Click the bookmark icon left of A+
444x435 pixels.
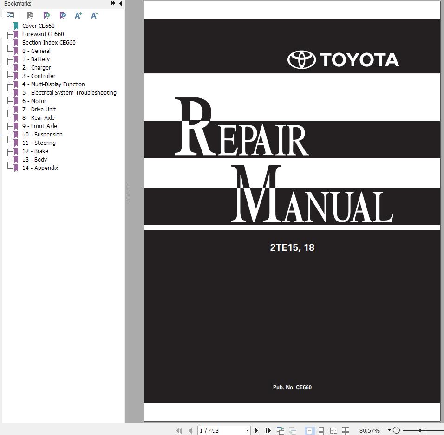(x=63, y=15)
